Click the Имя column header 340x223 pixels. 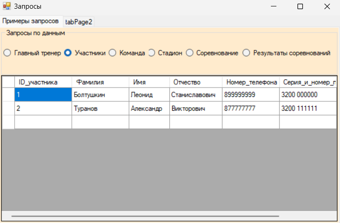149,82
